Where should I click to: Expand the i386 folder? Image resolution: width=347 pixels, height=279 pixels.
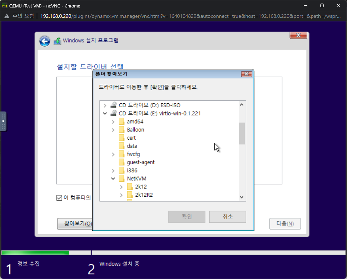[x=113, y=171]
